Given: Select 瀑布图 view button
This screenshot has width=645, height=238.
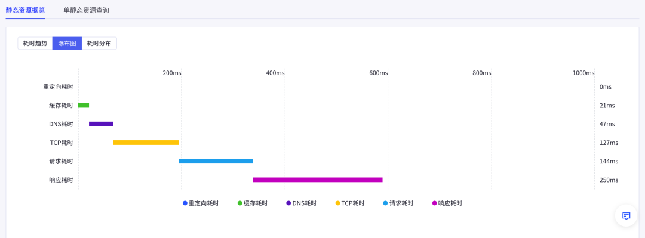Looking at the screenshot, I should [x=67, y=43].
